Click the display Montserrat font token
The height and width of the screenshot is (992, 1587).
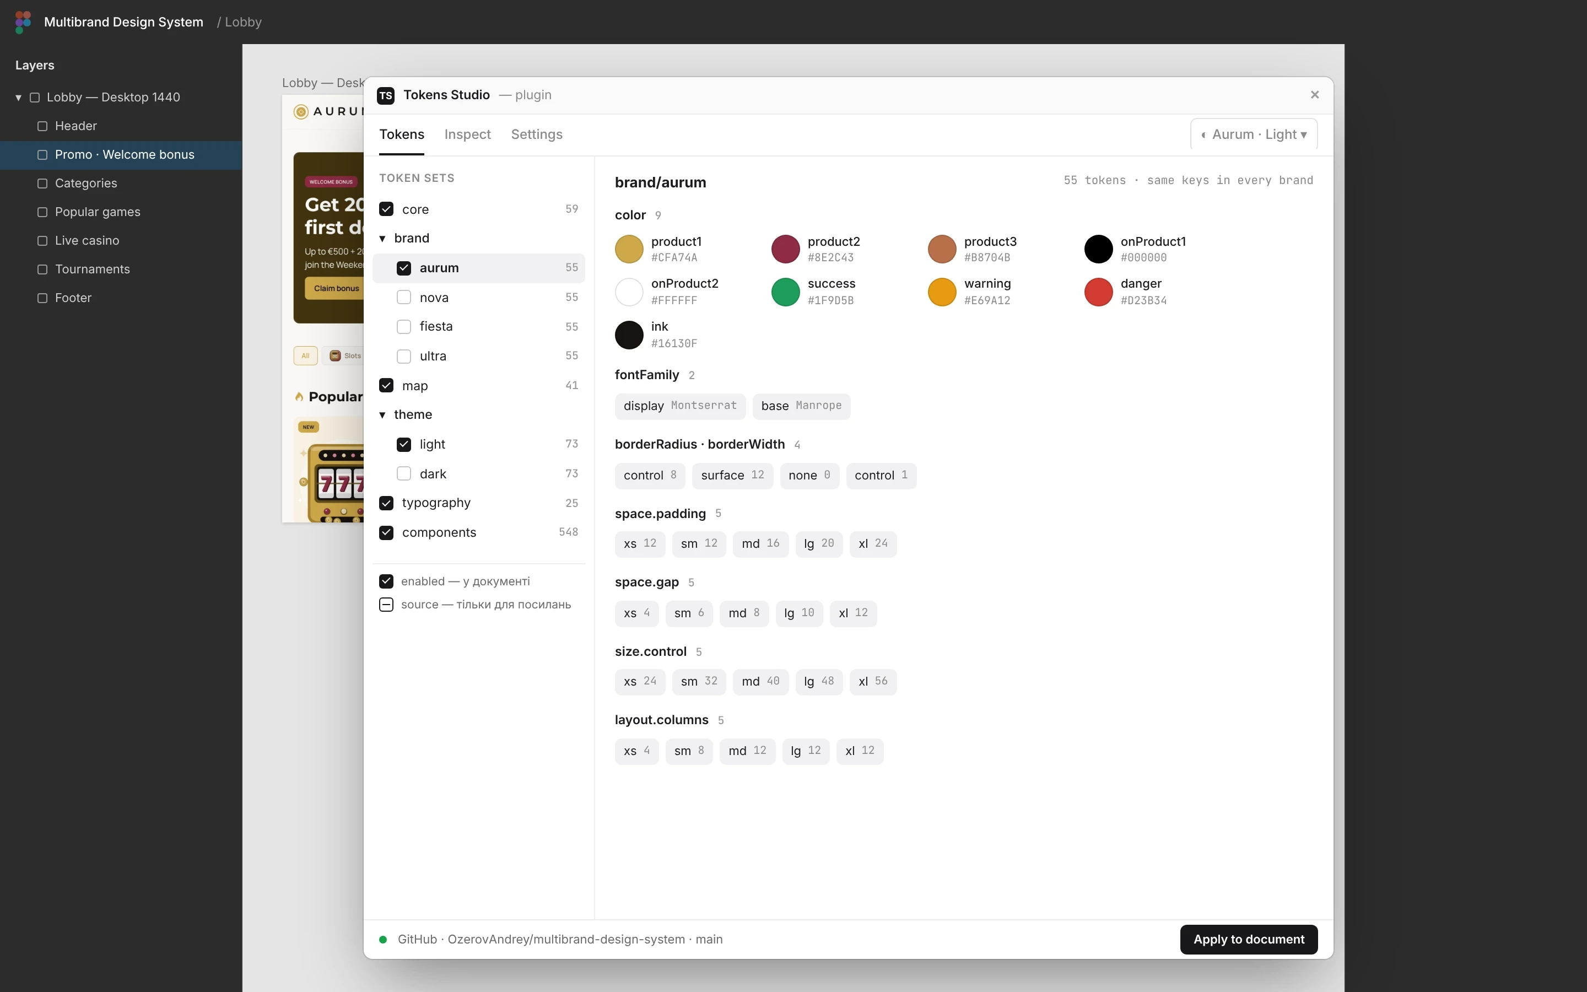pos(680,406)
